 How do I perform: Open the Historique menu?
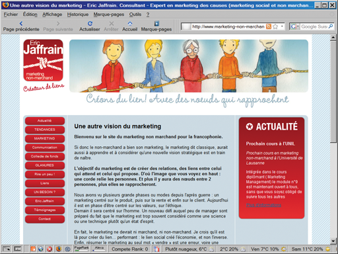point(78,15)
